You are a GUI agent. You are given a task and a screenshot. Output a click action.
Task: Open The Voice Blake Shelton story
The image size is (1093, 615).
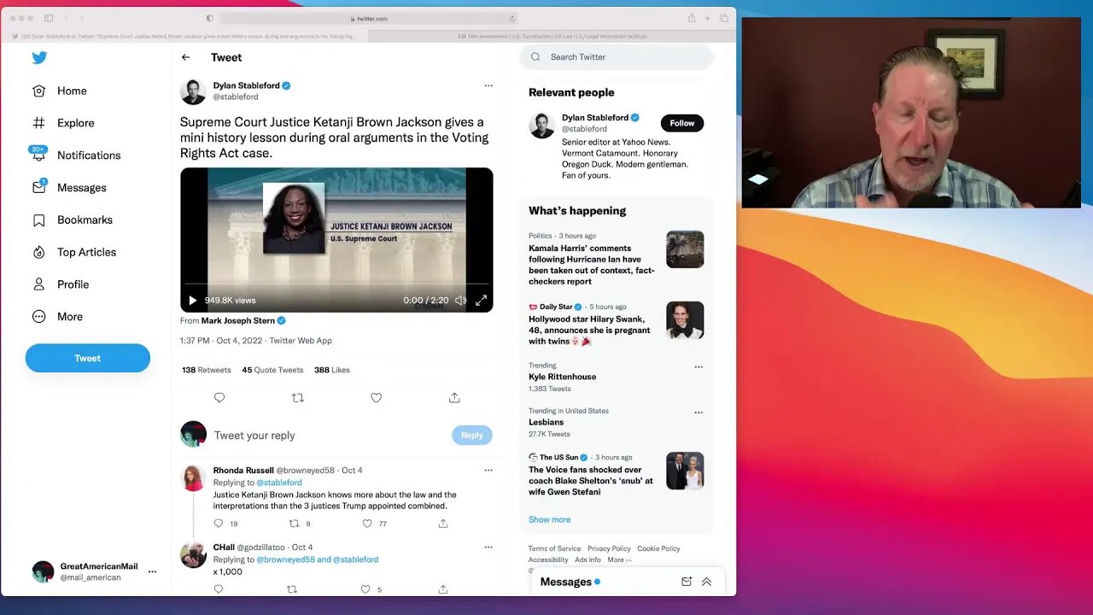click(x=591, y=481)
